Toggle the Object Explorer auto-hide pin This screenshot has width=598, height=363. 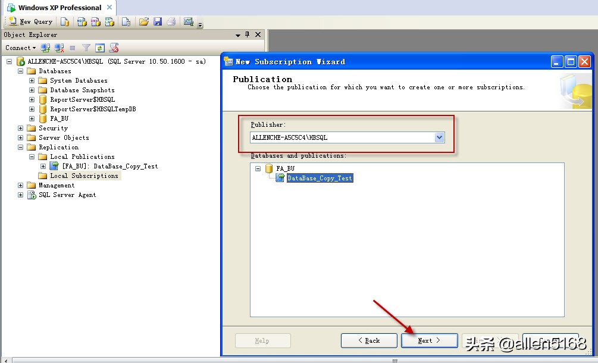coord(247,35)
